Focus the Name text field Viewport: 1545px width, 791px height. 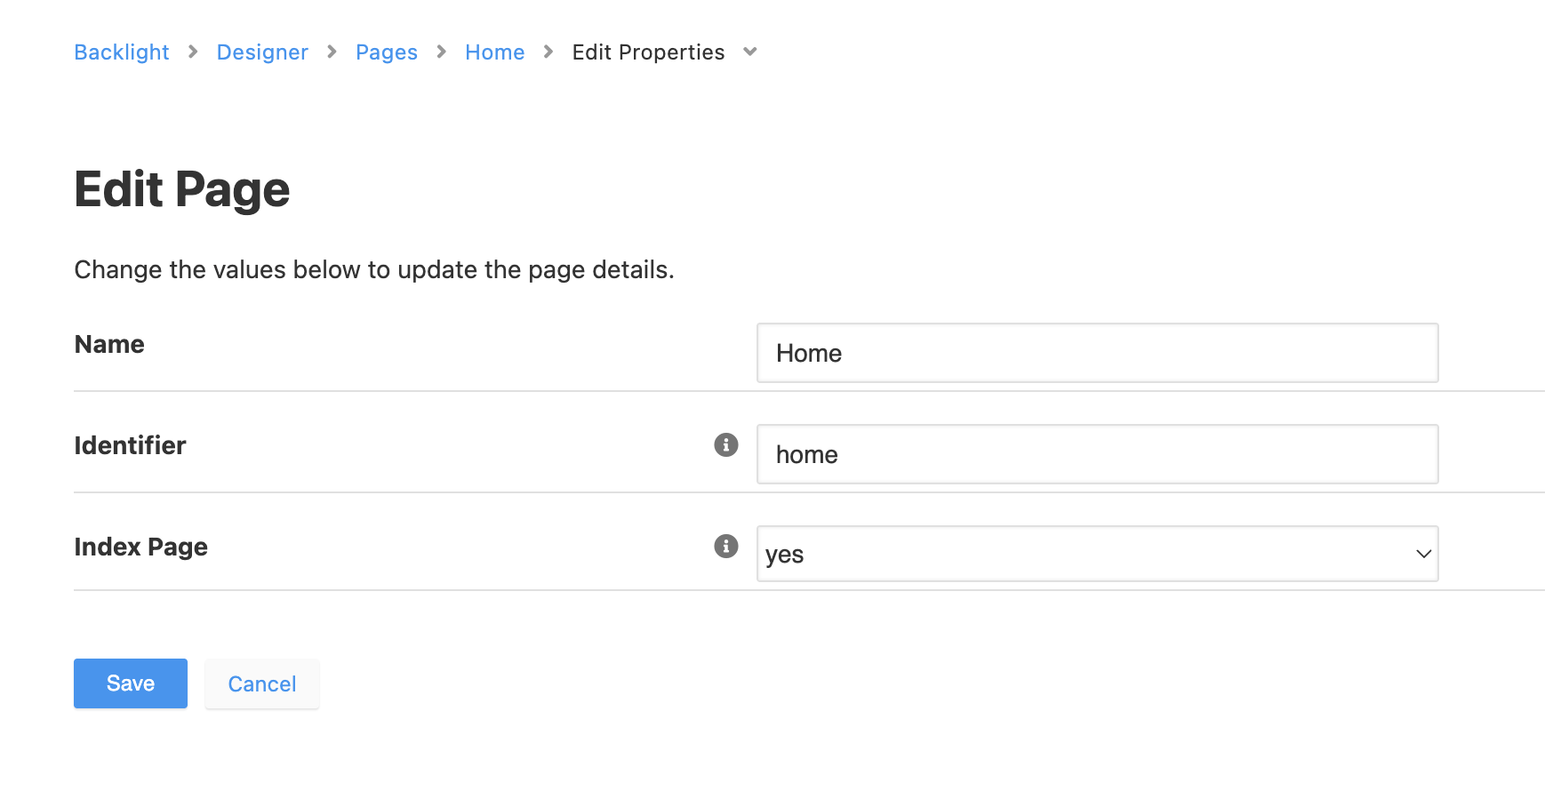1097,353
